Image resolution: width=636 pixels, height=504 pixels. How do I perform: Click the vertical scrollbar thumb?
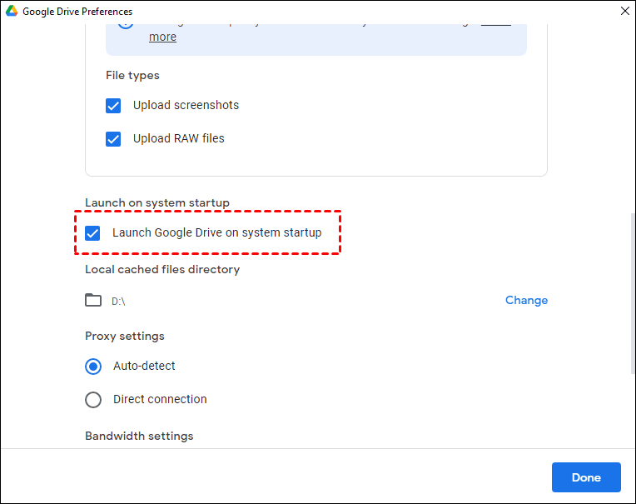click(x=632, y=292)
